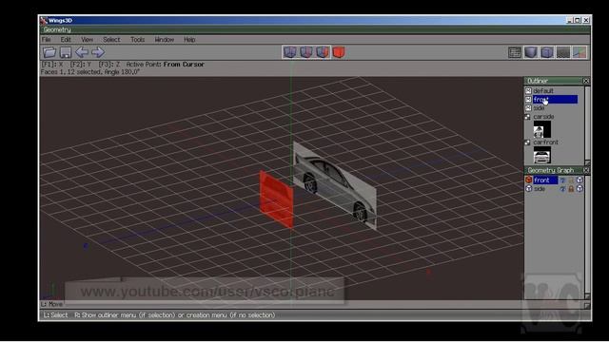
Task: Toggle ground plane grid icon
Action: (x=563, y=52)
